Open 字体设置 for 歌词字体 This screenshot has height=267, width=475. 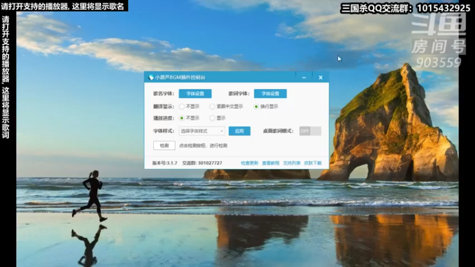[x=270, y=94]
